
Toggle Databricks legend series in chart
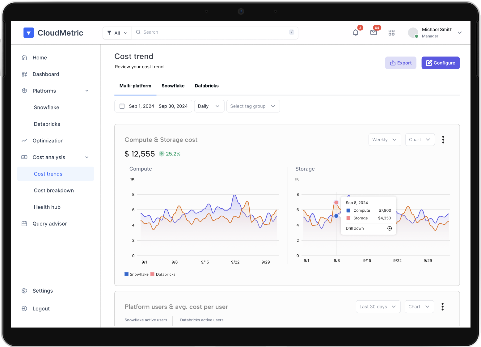point(163,274)
